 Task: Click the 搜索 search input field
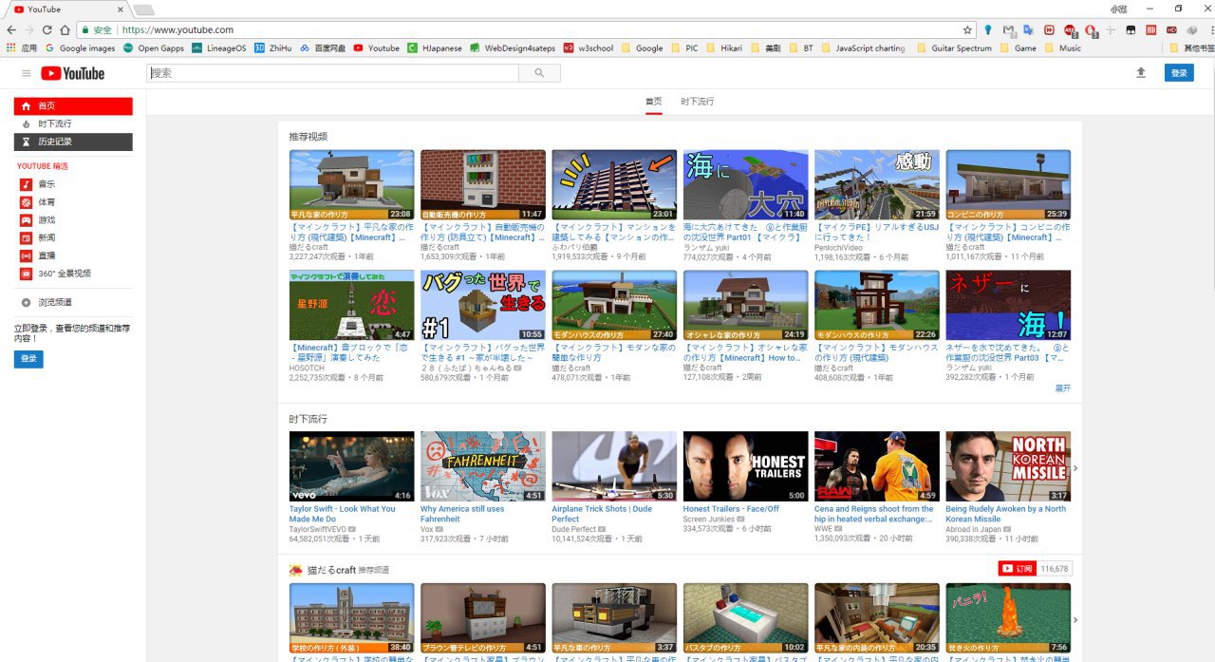click(332, 73)
